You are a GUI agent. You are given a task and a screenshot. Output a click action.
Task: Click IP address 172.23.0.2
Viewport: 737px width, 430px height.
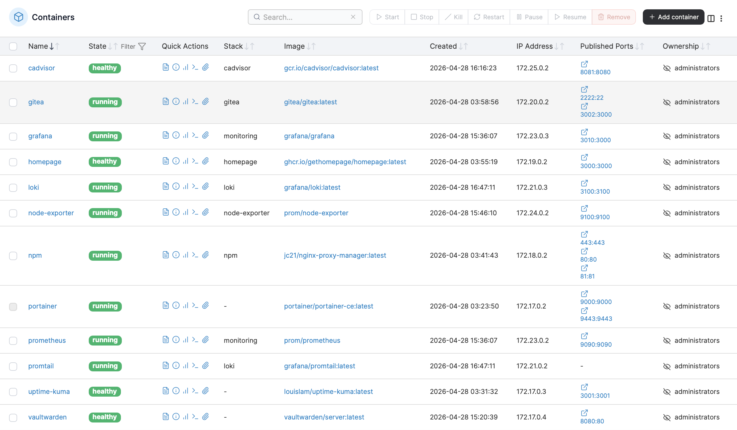point(532,340)
